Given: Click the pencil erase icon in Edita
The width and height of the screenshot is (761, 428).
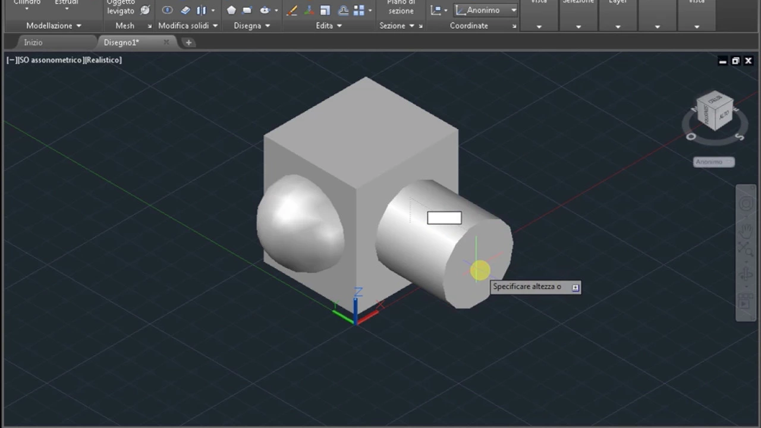Looking at the screenshot, I should pyautogui.click(x=292, y=10).
